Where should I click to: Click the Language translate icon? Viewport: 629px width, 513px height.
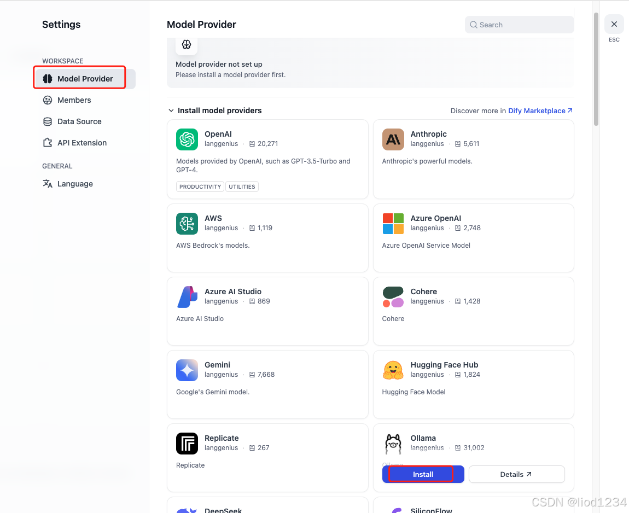(48, 184)
